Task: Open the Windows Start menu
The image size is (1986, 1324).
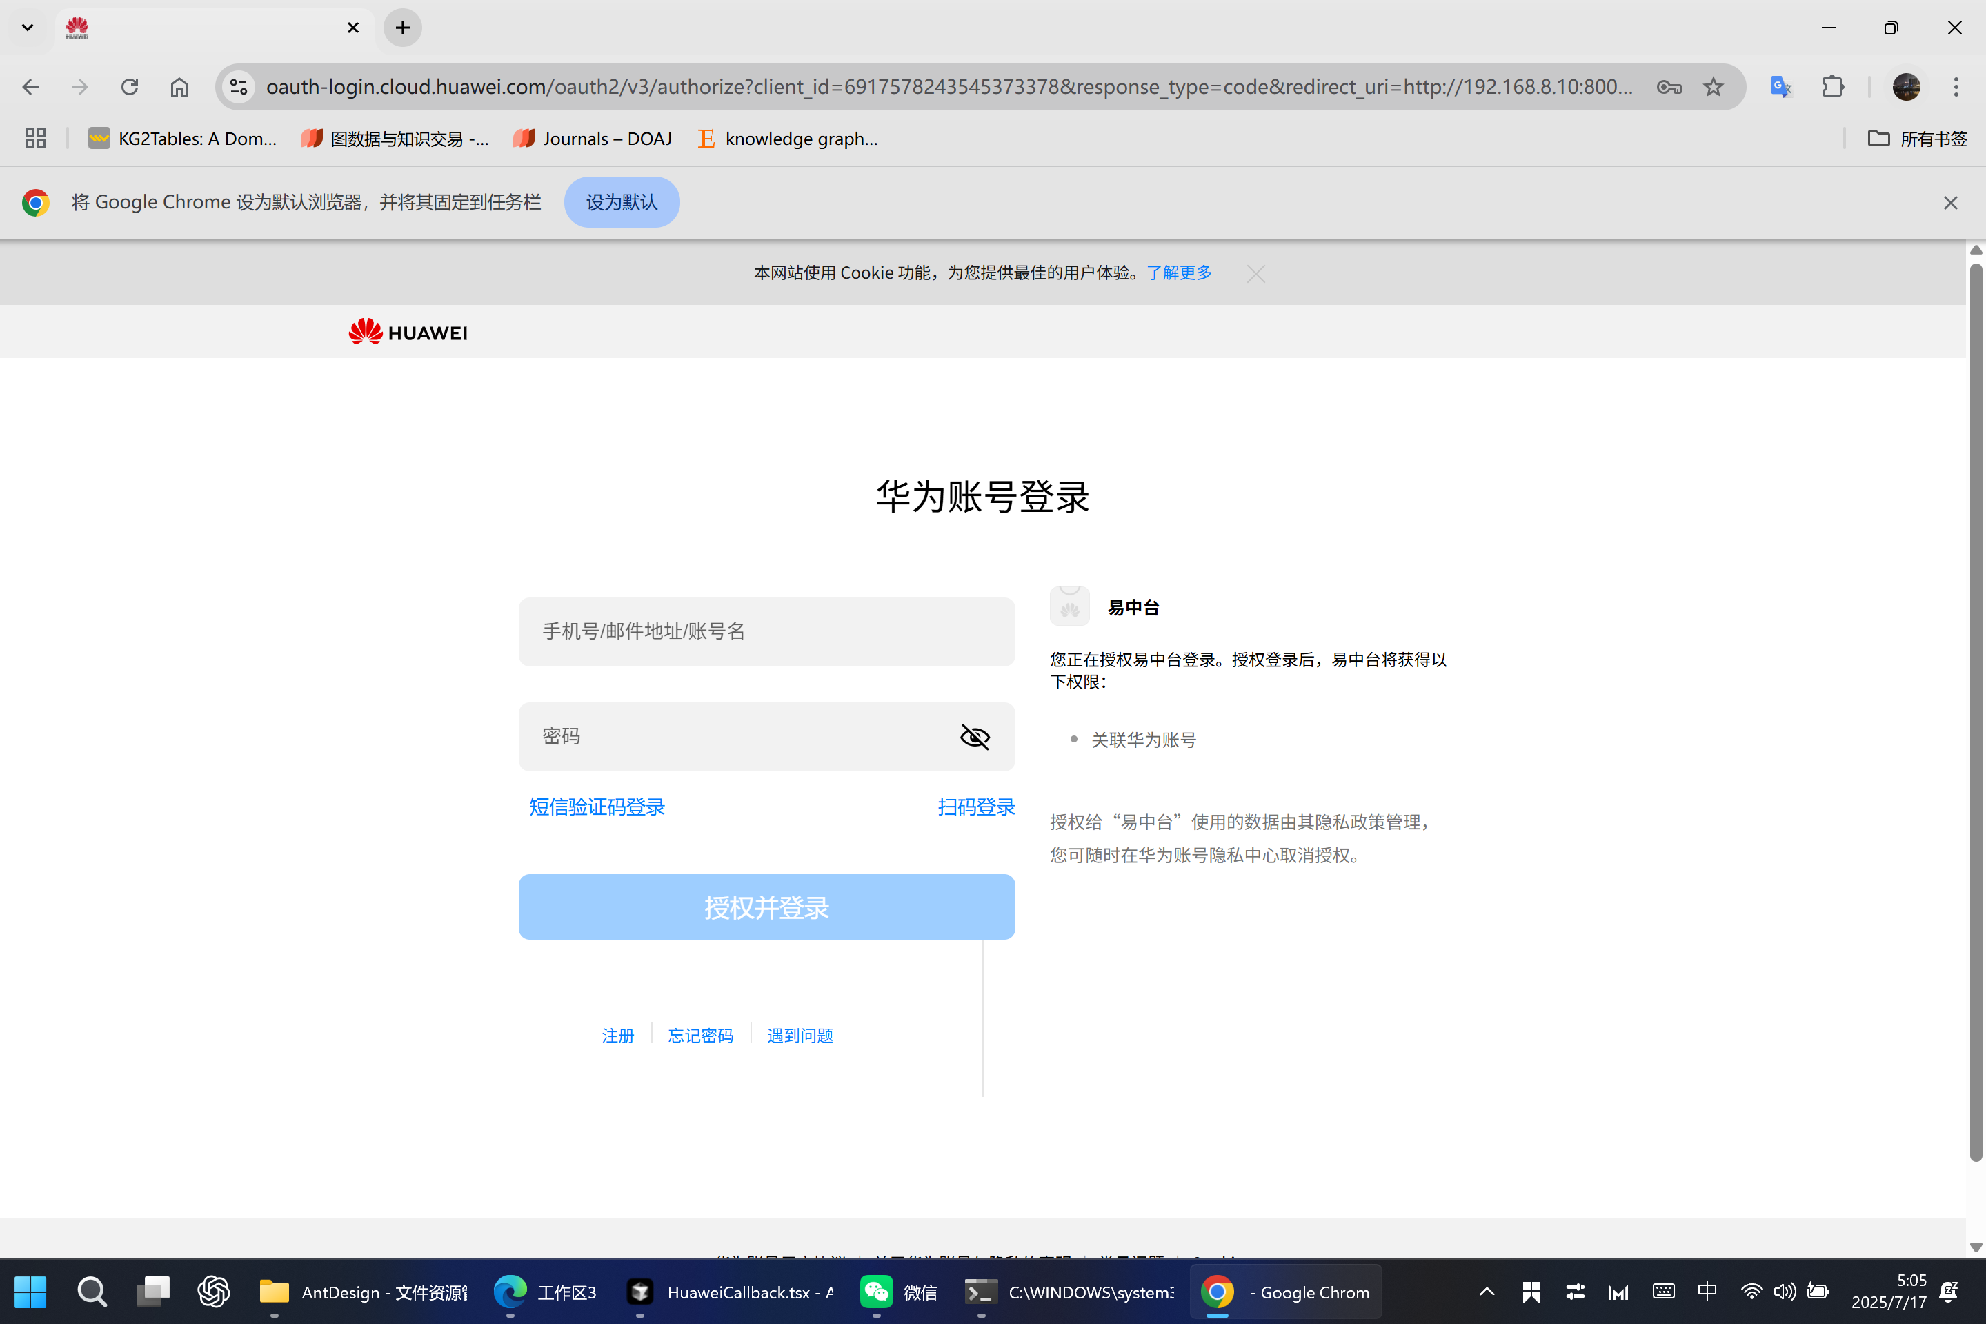Action: click(x=30, y=1292)
